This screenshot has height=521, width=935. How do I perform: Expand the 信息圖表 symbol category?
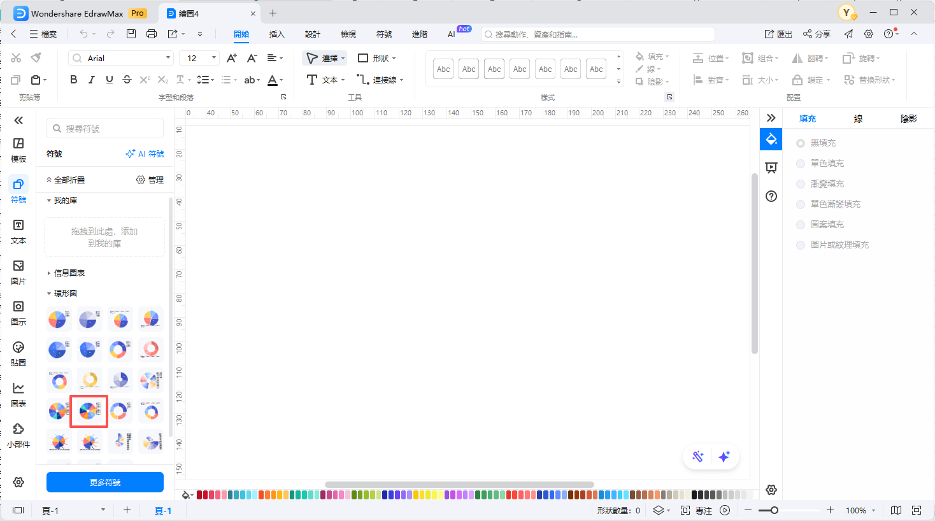click(x=69, y=273)
